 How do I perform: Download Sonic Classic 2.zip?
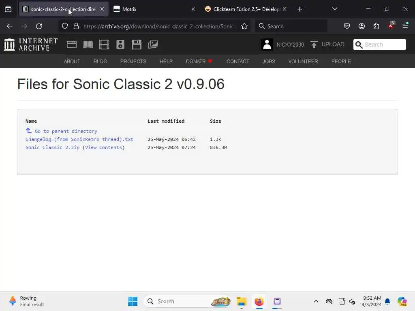(x=52, y=147)
